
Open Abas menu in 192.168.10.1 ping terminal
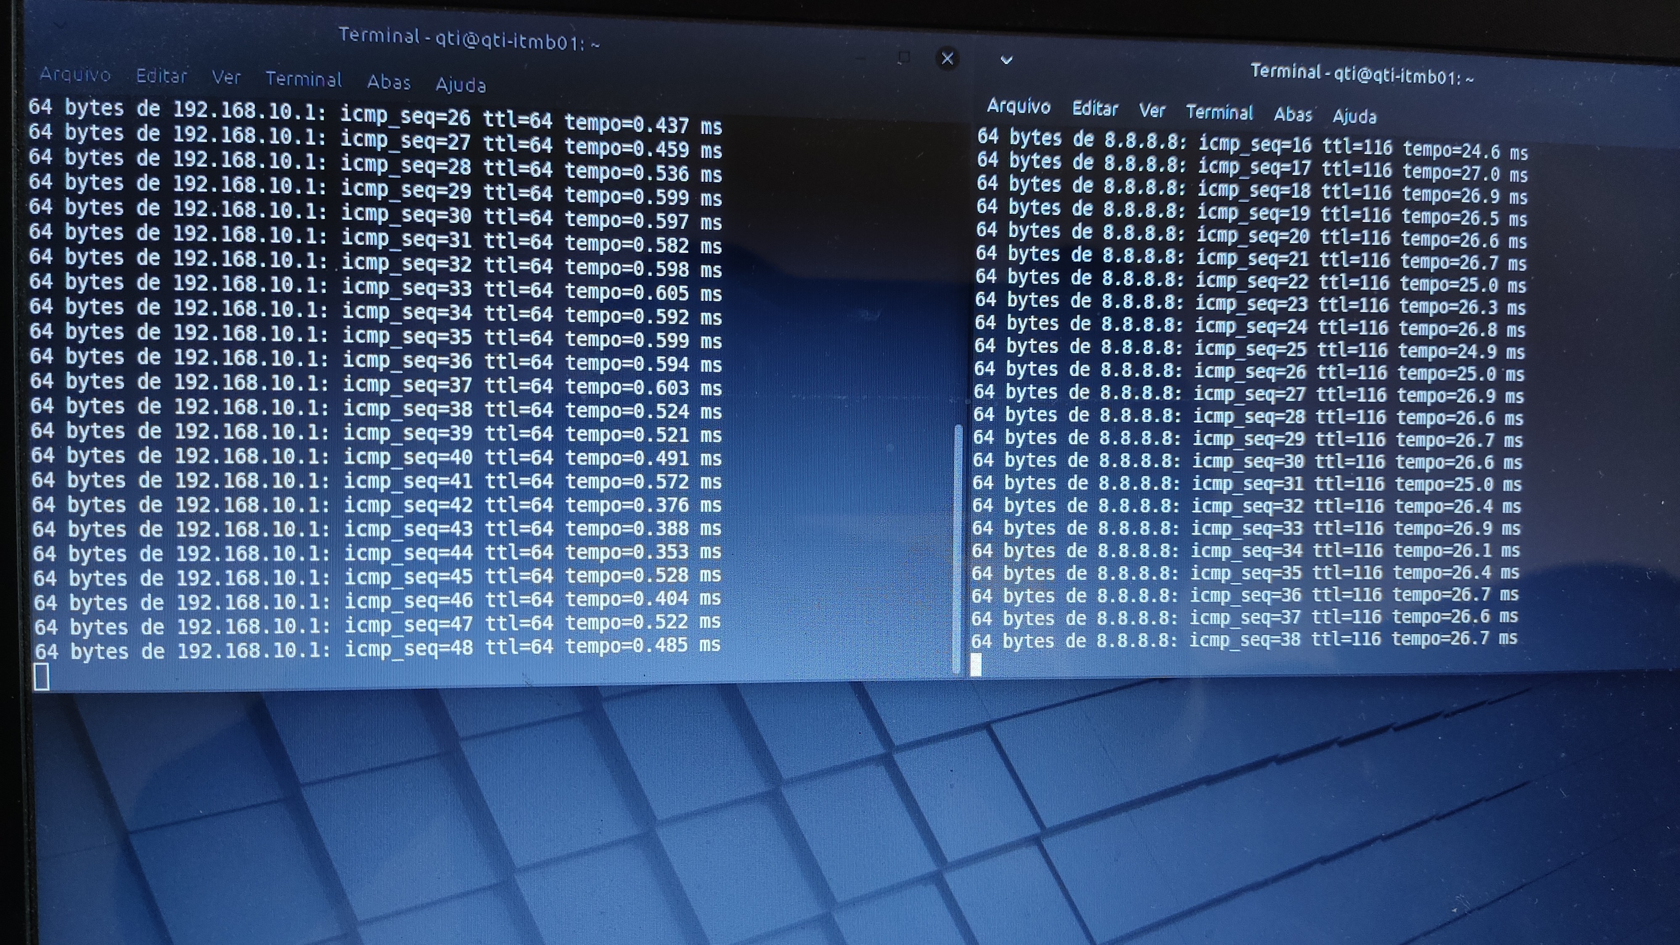[x=388, y=82]
